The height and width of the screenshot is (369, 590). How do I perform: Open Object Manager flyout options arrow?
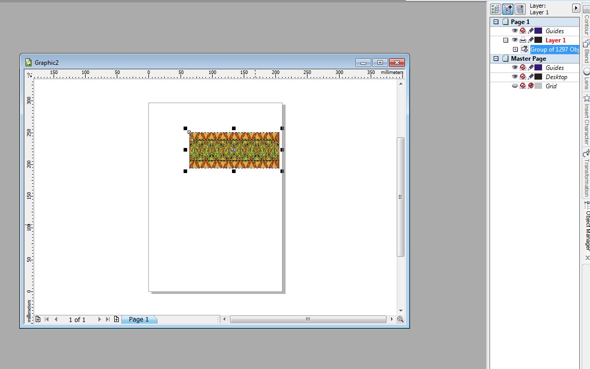(x=576, y=8)
